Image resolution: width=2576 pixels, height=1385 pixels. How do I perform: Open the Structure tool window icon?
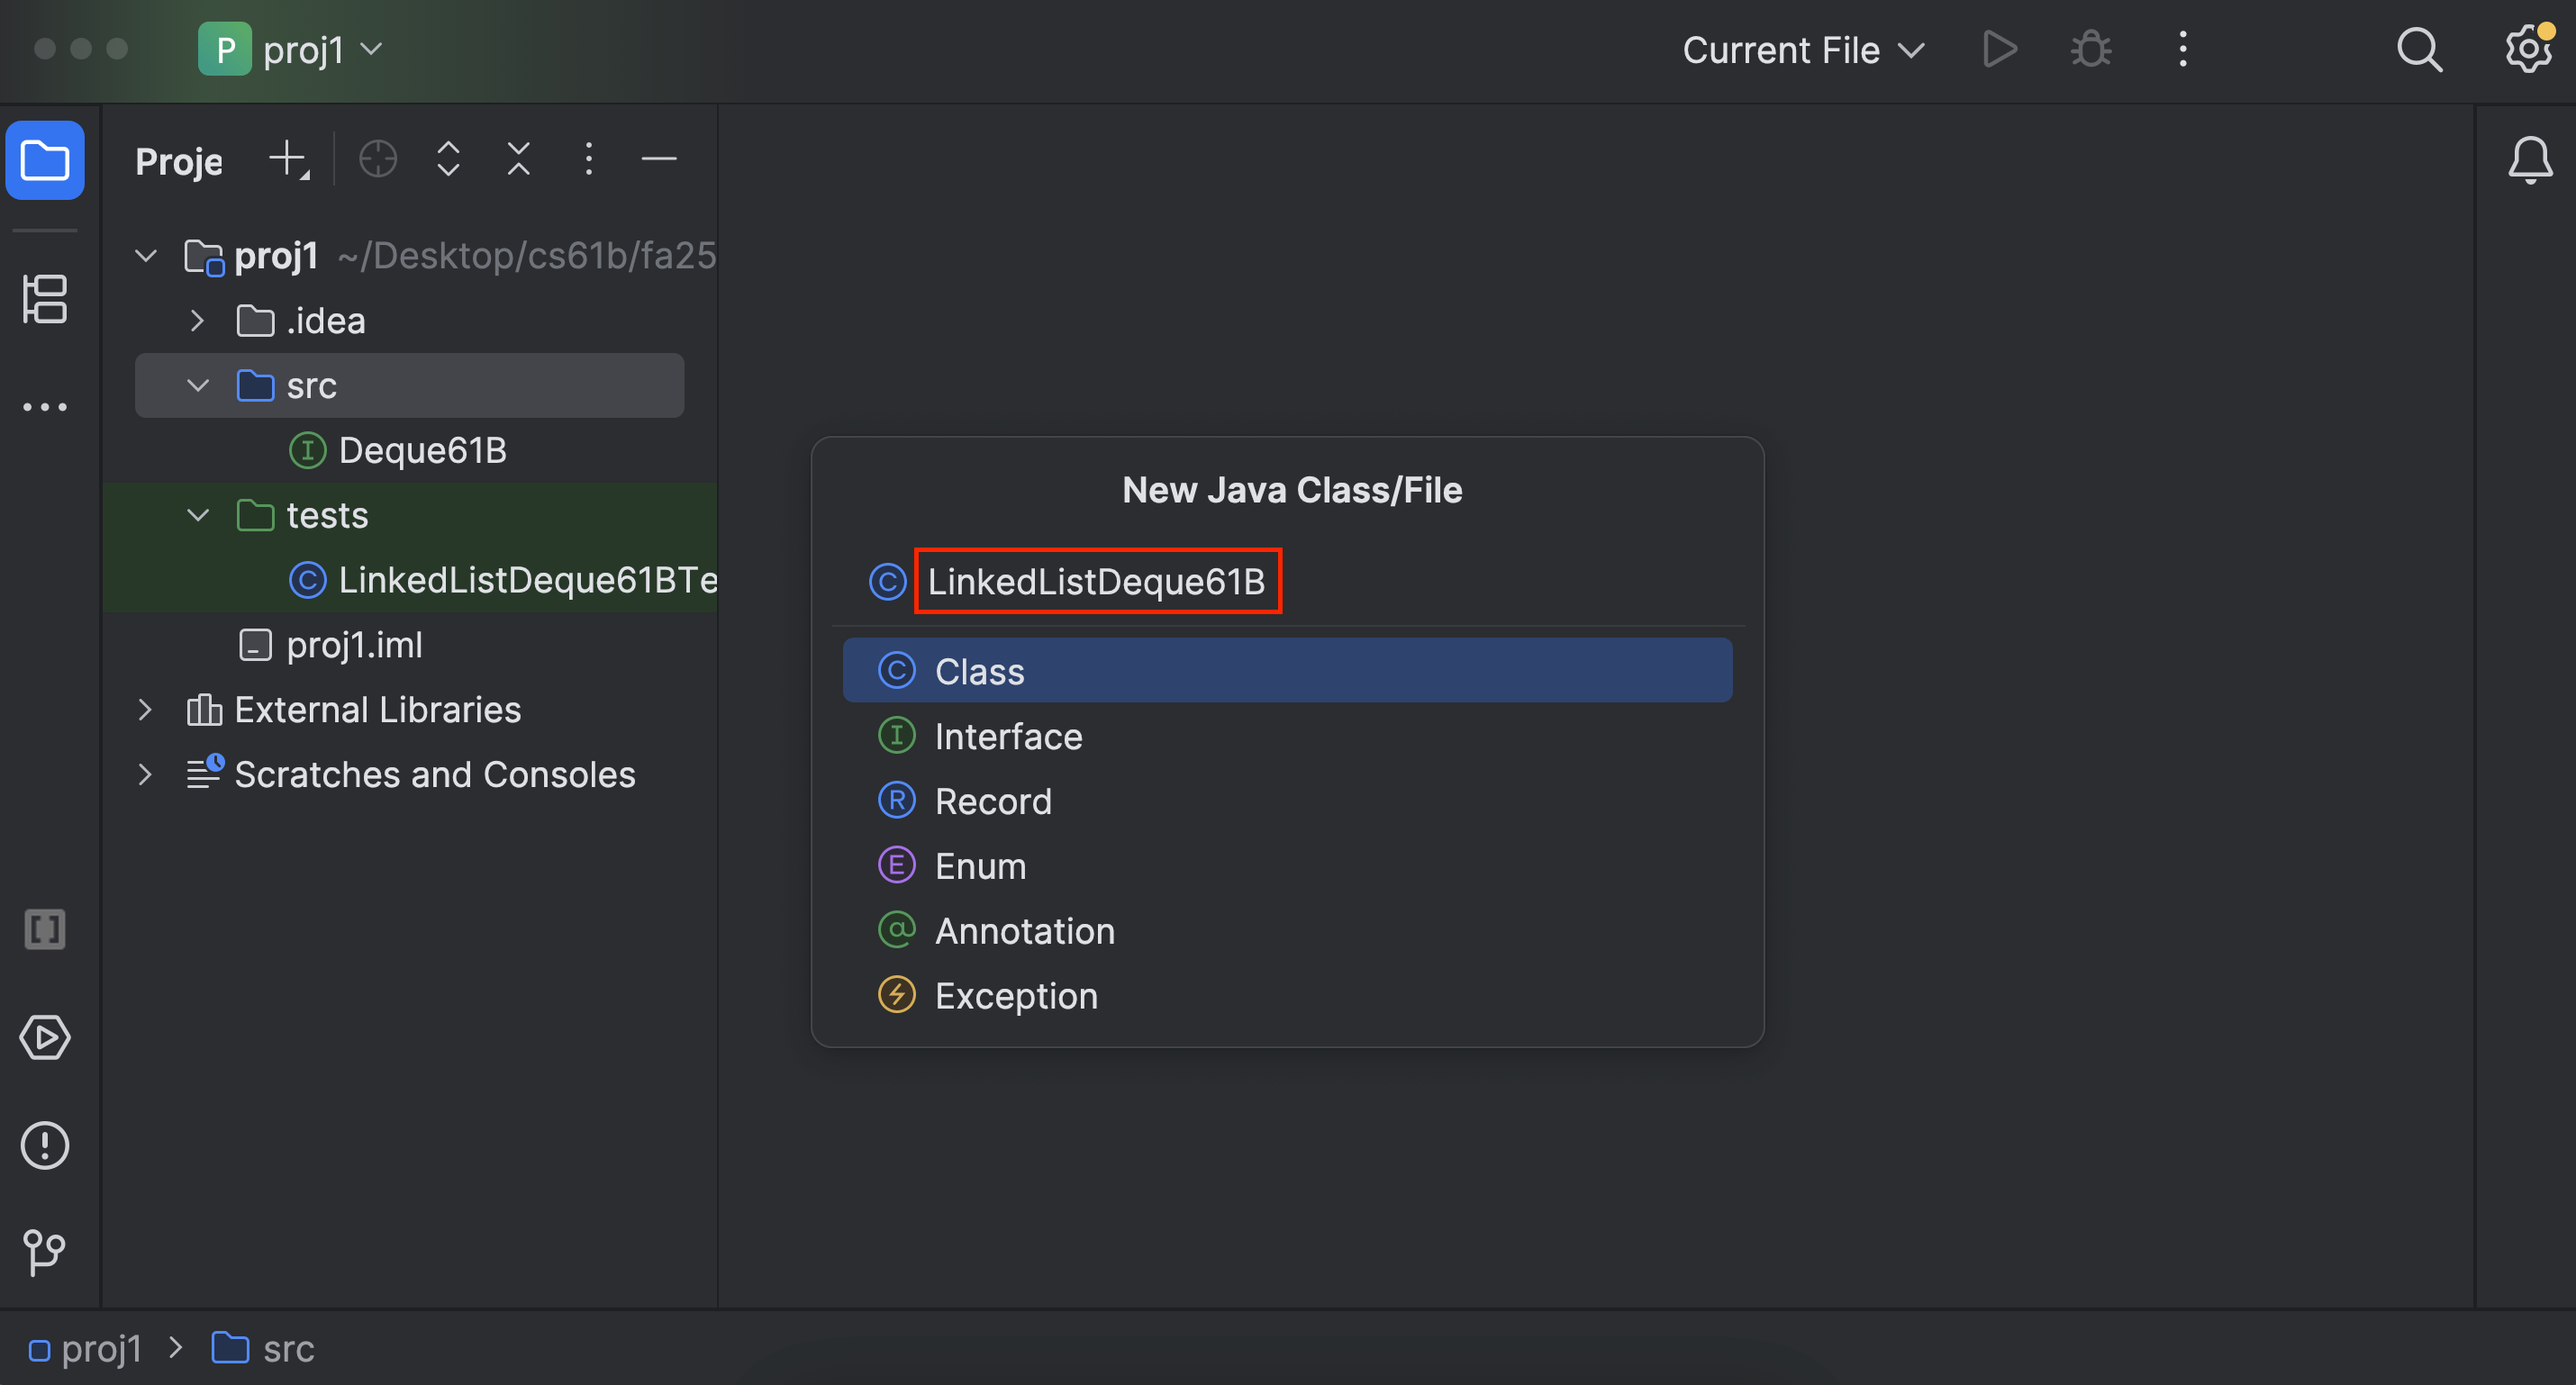pyautogui.click(x=45, y=299)
